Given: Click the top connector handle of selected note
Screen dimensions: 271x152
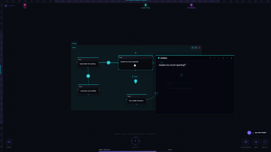Looking at the screenshot, I should pyautogui.click(x=135, y=56).
